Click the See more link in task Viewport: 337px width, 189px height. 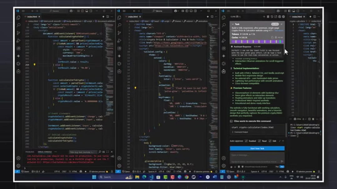pos(279,31)
